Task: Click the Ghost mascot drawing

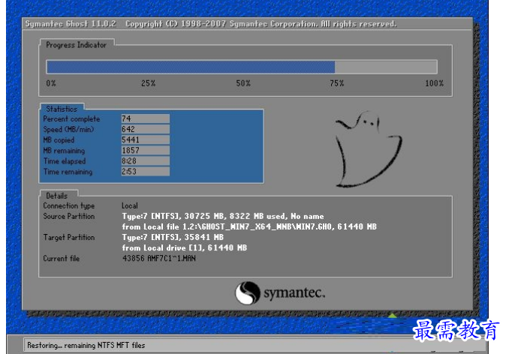Action: [x=368, y=149]
